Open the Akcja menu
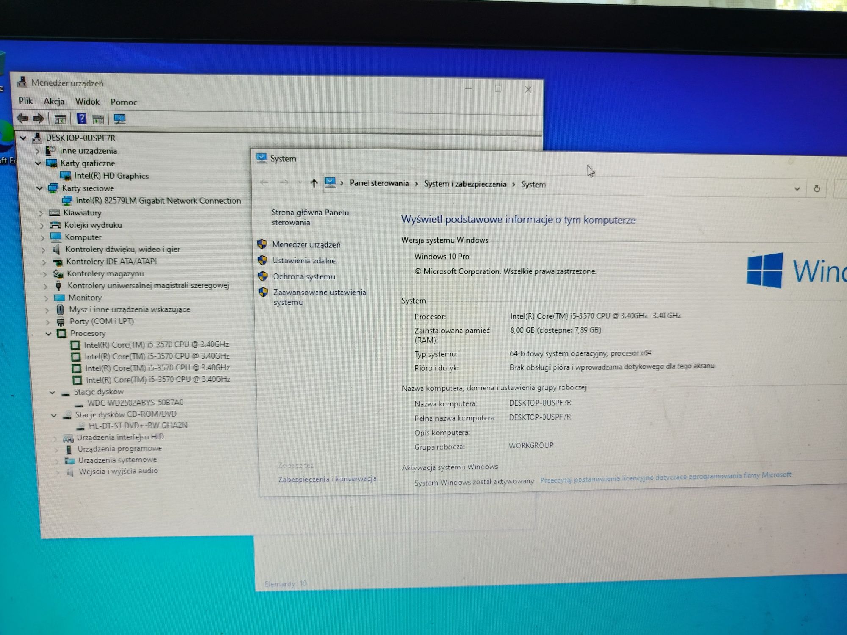The height and width of the screenshot is (635, 847). 54,101
